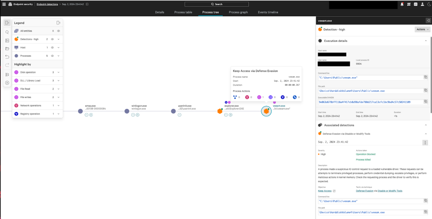Image resolution: width=432 pixels, height=219 pixels.
Task: Copy the Executable SHA256 hash
Action: point(426,102)
